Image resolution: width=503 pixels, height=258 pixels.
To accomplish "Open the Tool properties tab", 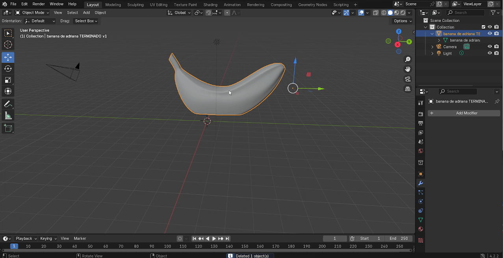I will pos(421,102).
